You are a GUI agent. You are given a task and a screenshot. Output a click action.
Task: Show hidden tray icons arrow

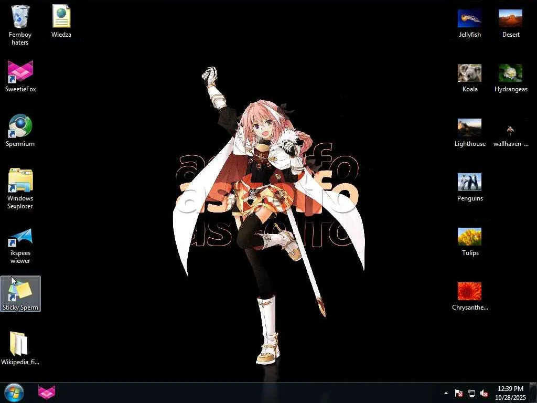446,393
